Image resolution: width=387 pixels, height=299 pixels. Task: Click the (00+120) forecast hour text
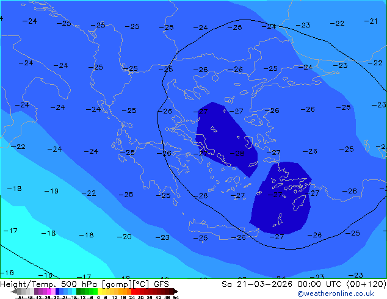pyautogui.click(x=366, y=284)
